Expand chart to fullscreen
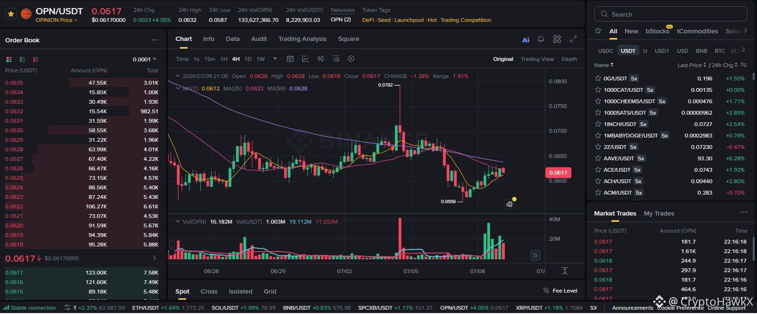 [573, 39]
